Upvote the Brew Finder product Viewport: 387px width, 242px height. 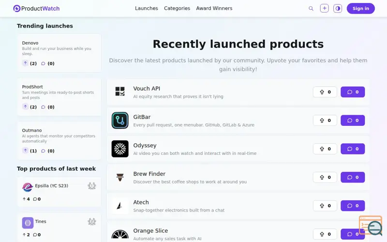325,177
